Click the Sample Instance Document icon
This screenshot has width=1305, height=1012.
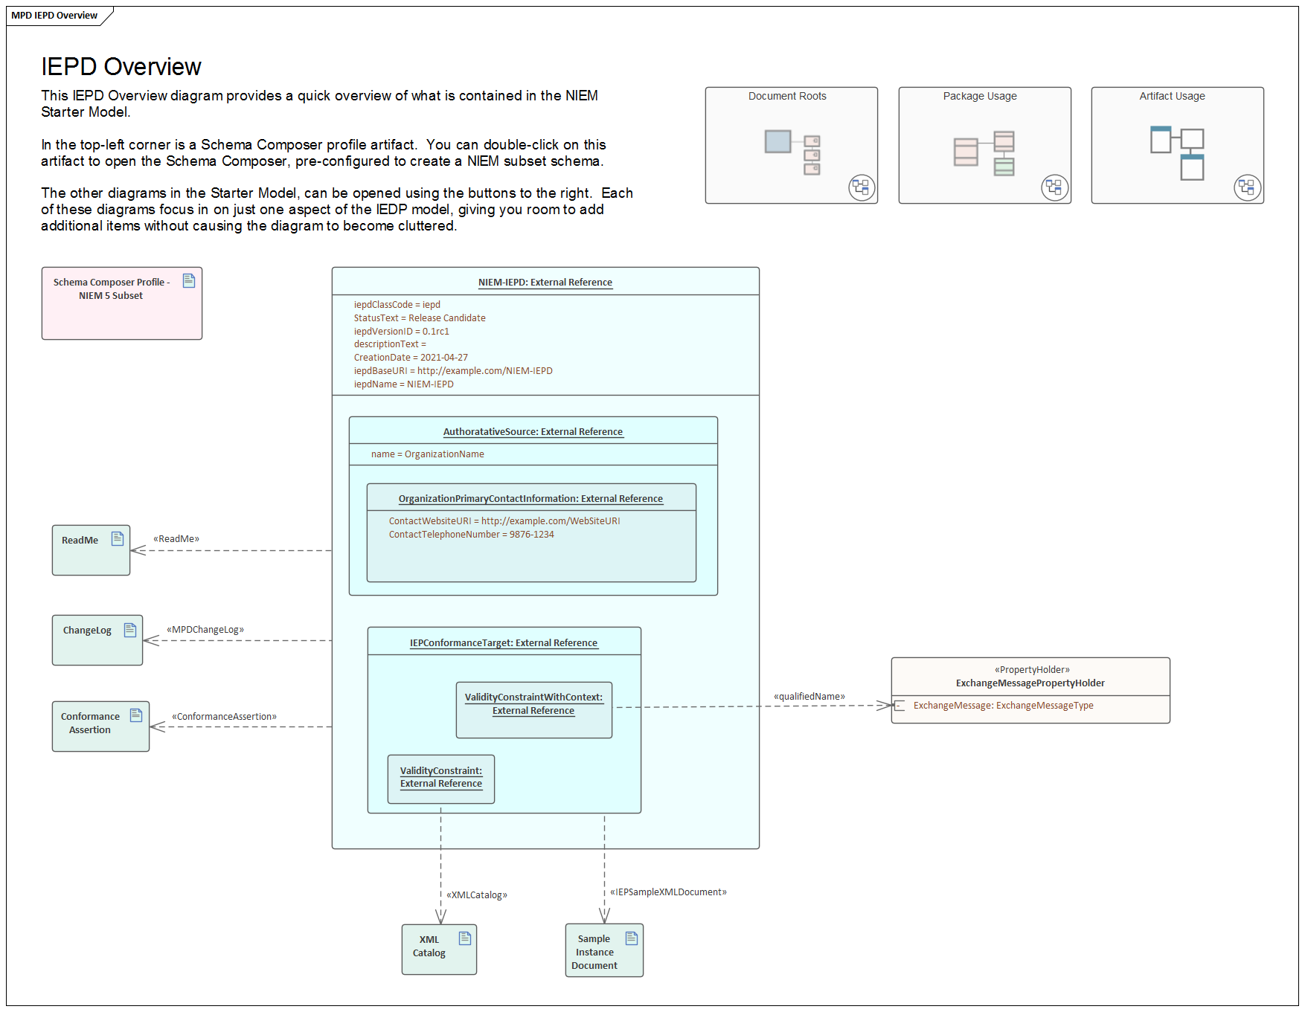pos(632,938)
